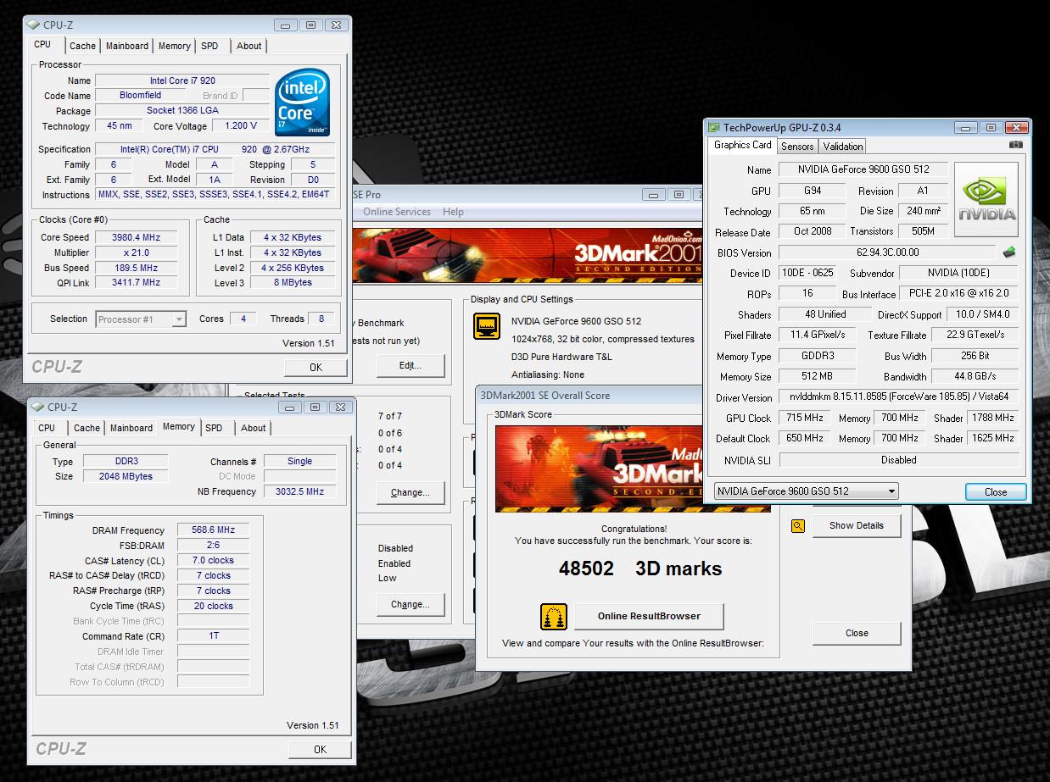
Task: Open the About tab in top CPU-Z
Action: tap(249, 46)
